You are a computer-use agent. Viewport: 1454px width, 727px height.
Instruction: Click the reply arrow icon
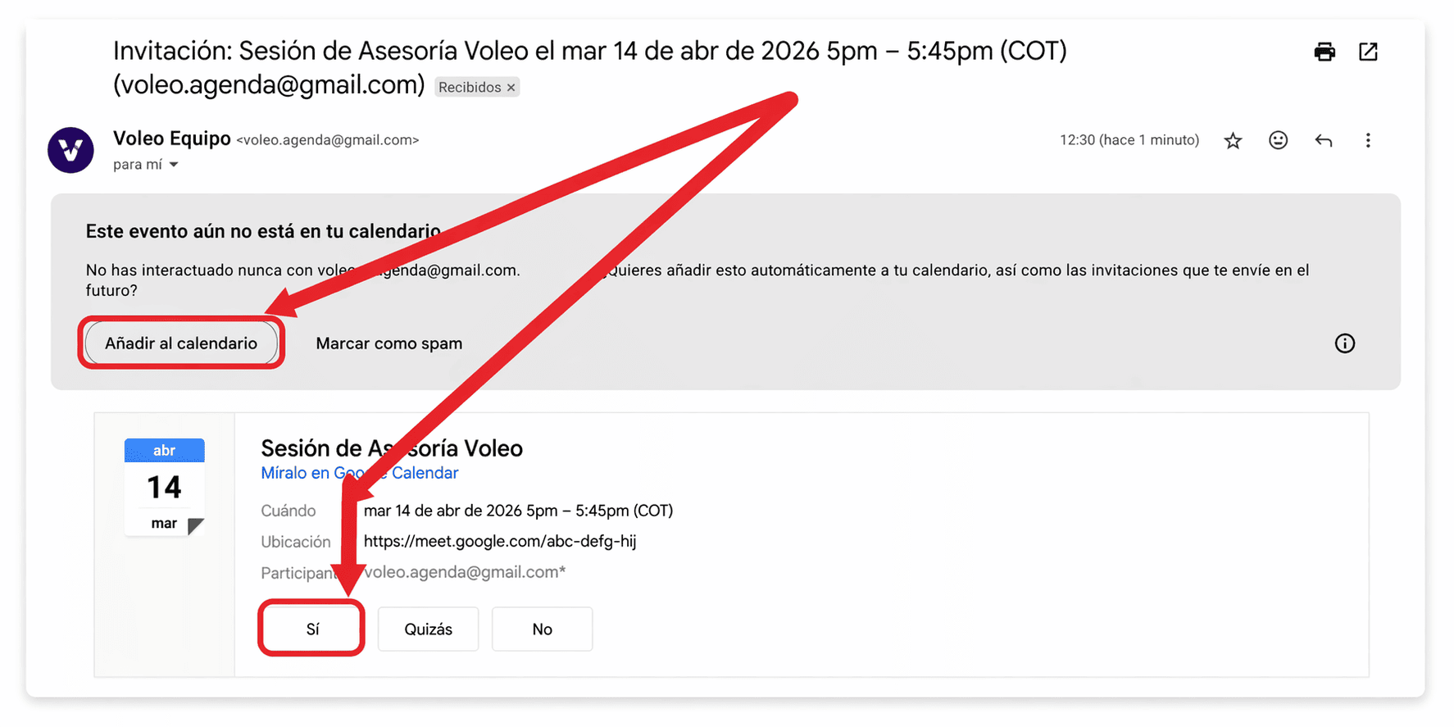pos(1323,141)
